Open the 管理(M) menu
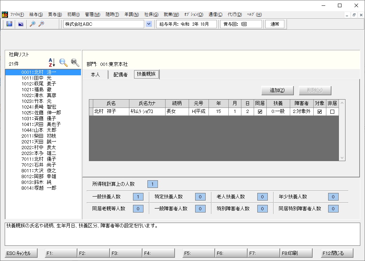 coord(93,14)
